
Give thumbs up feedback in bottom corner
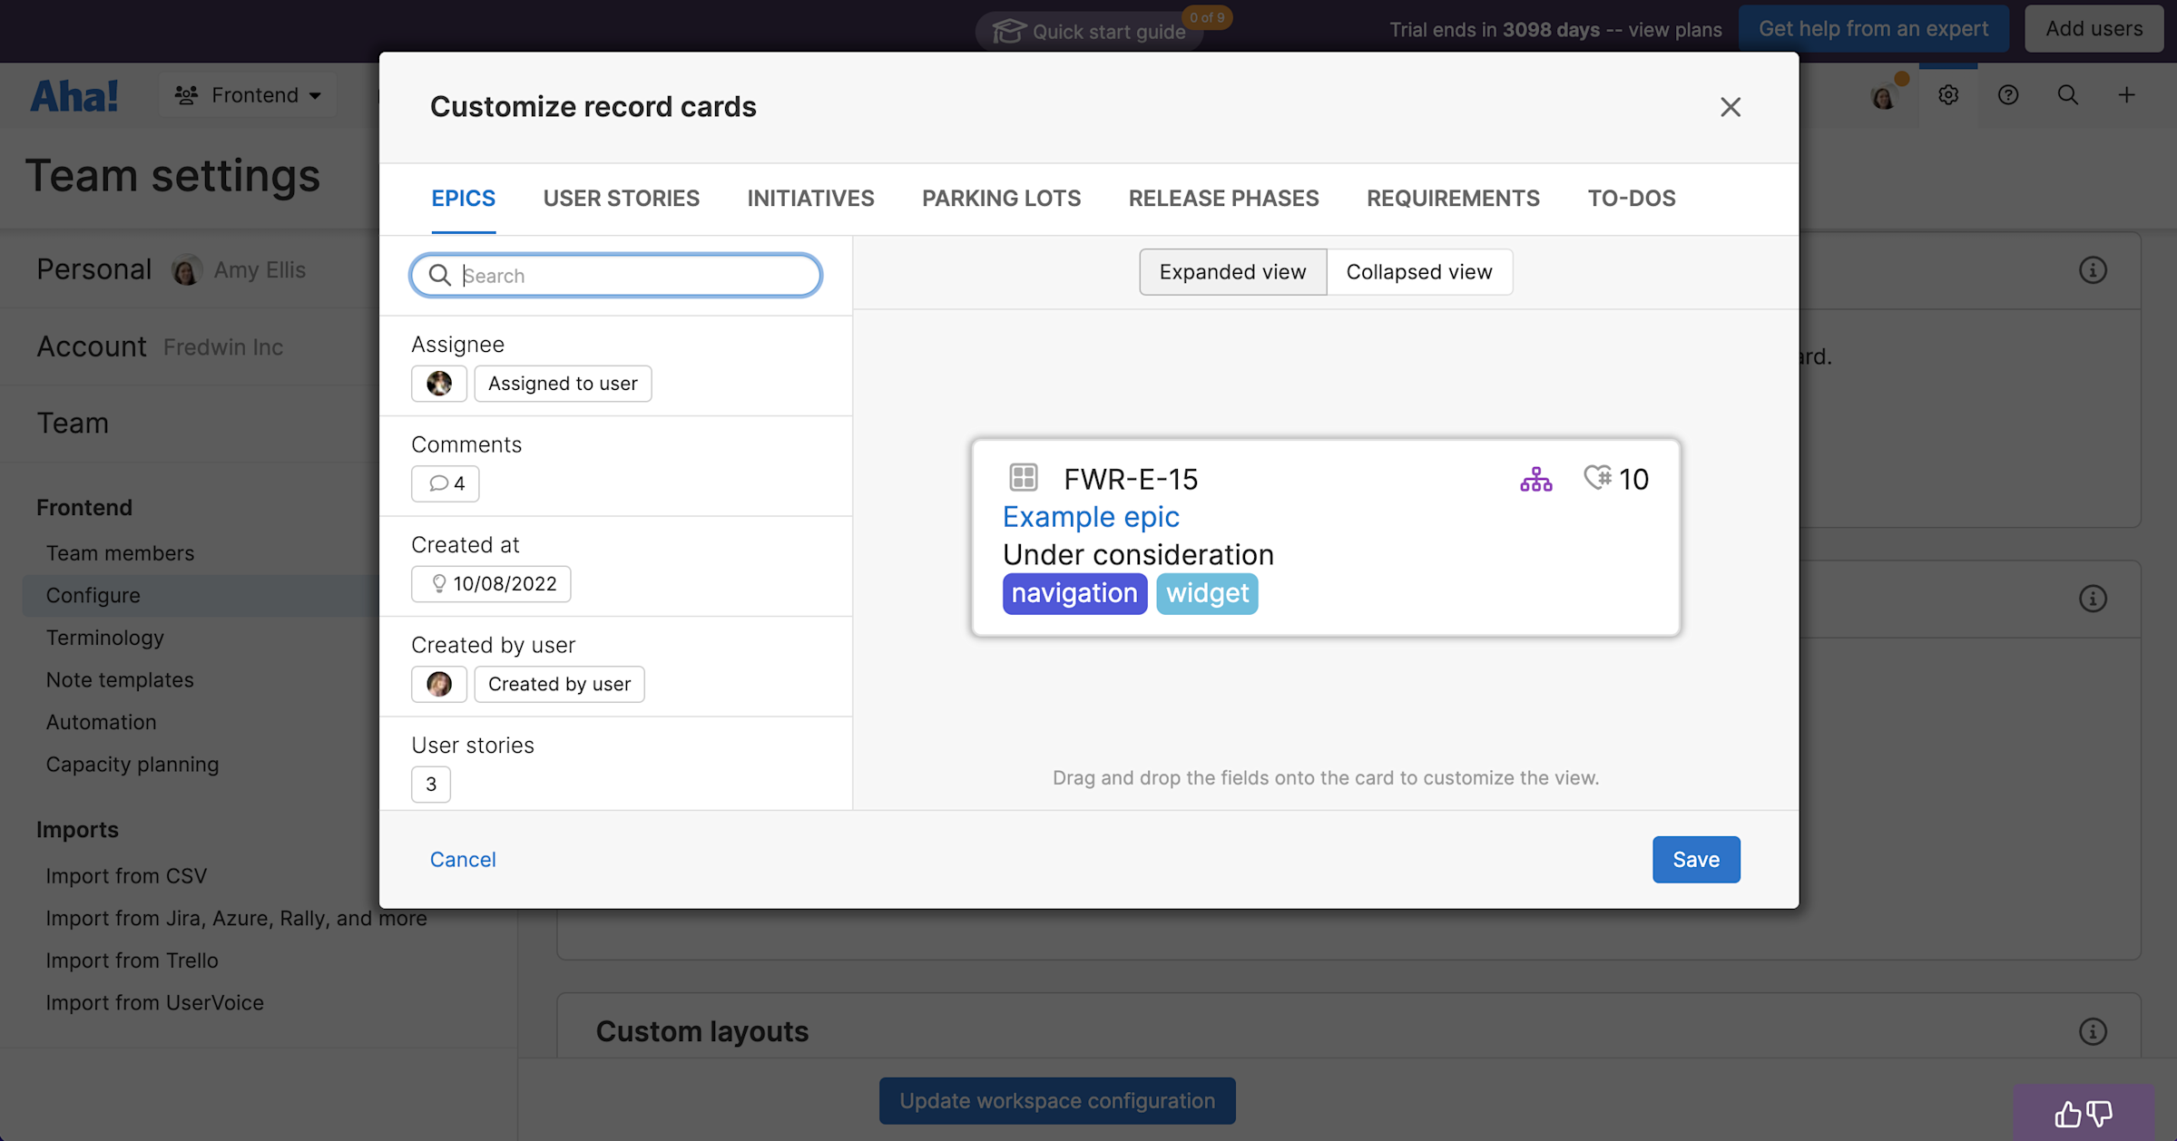click(x=2068, y=1114)
